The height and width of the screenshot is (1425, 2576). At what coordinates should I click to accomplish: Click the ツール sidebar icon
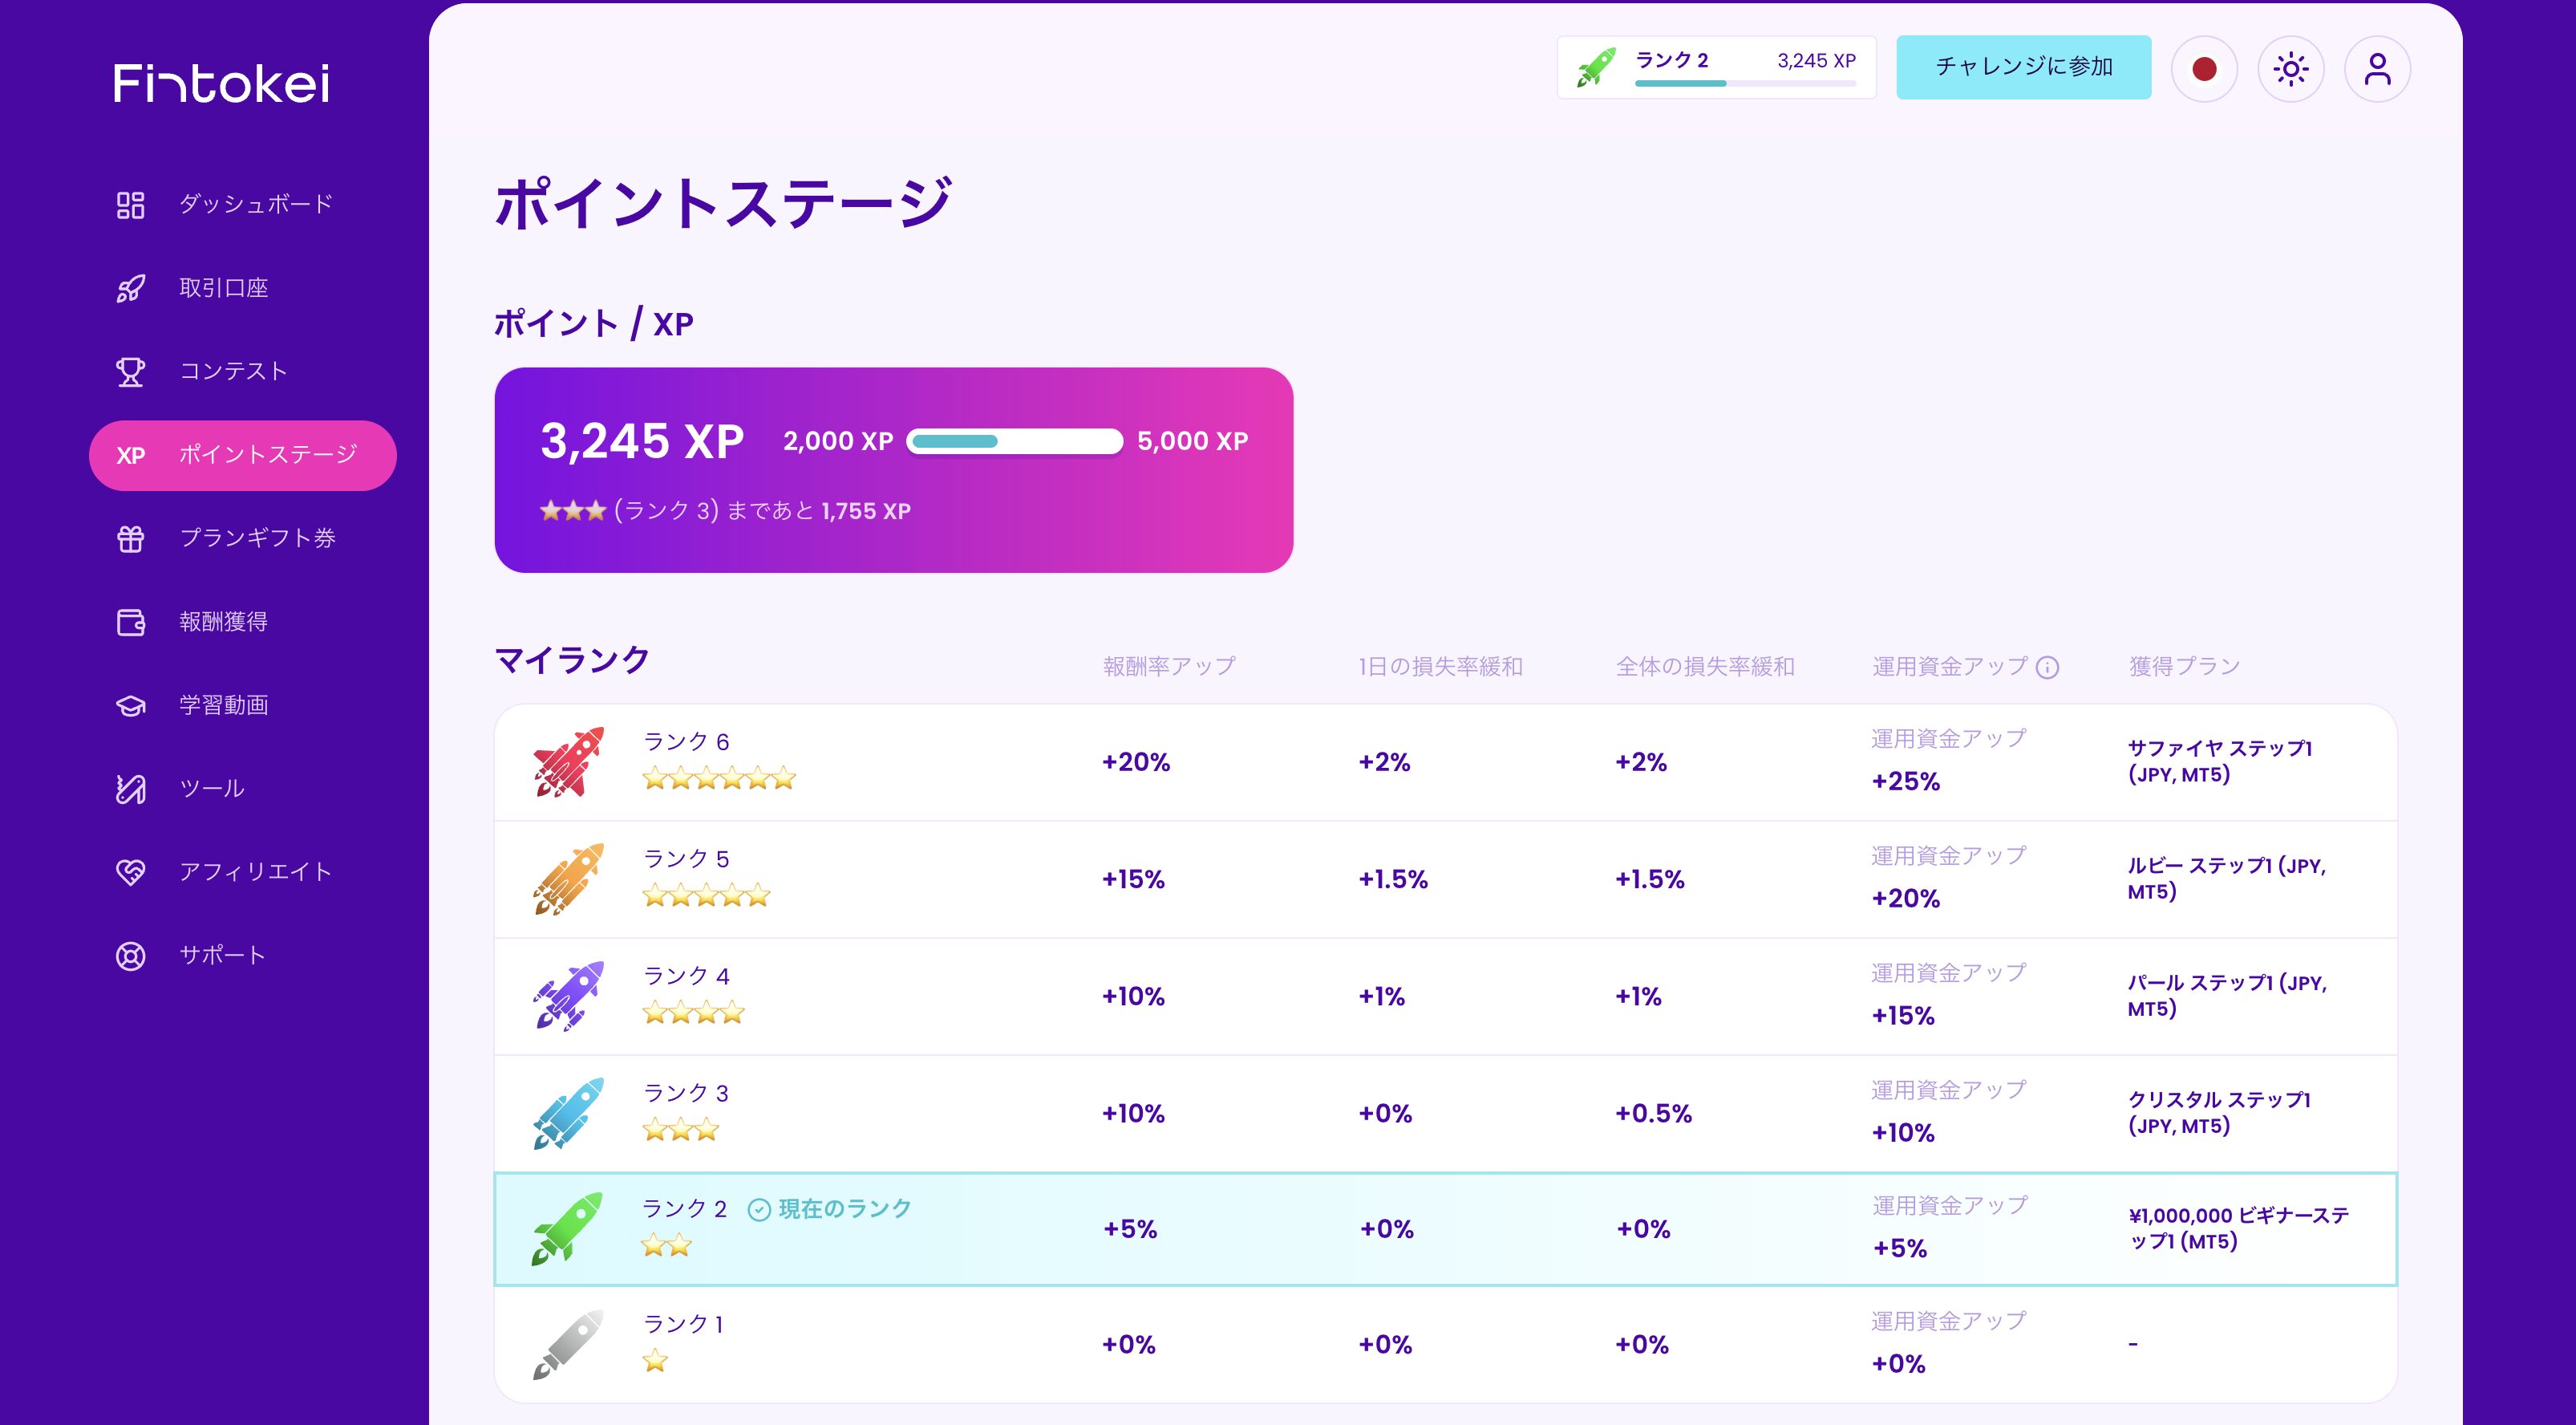tap(130, 790)
